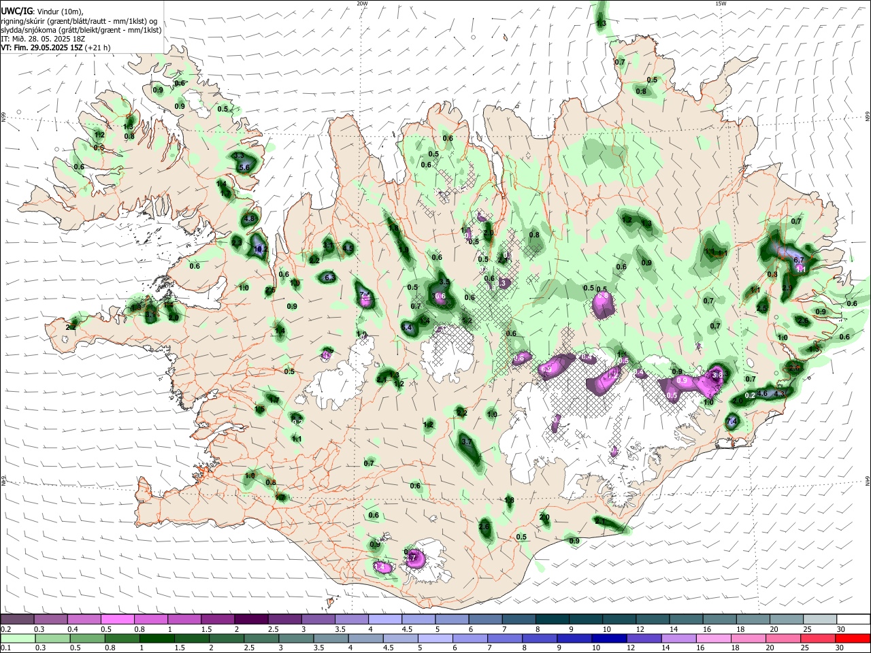Click the 0.1 label in the green legend row
The height and width of the screenshot is (653, 871).
pyautogui.click(x=5, y=648)
